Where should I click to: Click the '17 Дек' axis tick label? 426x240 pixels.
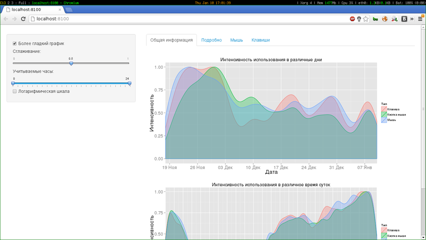click(281, 167)
